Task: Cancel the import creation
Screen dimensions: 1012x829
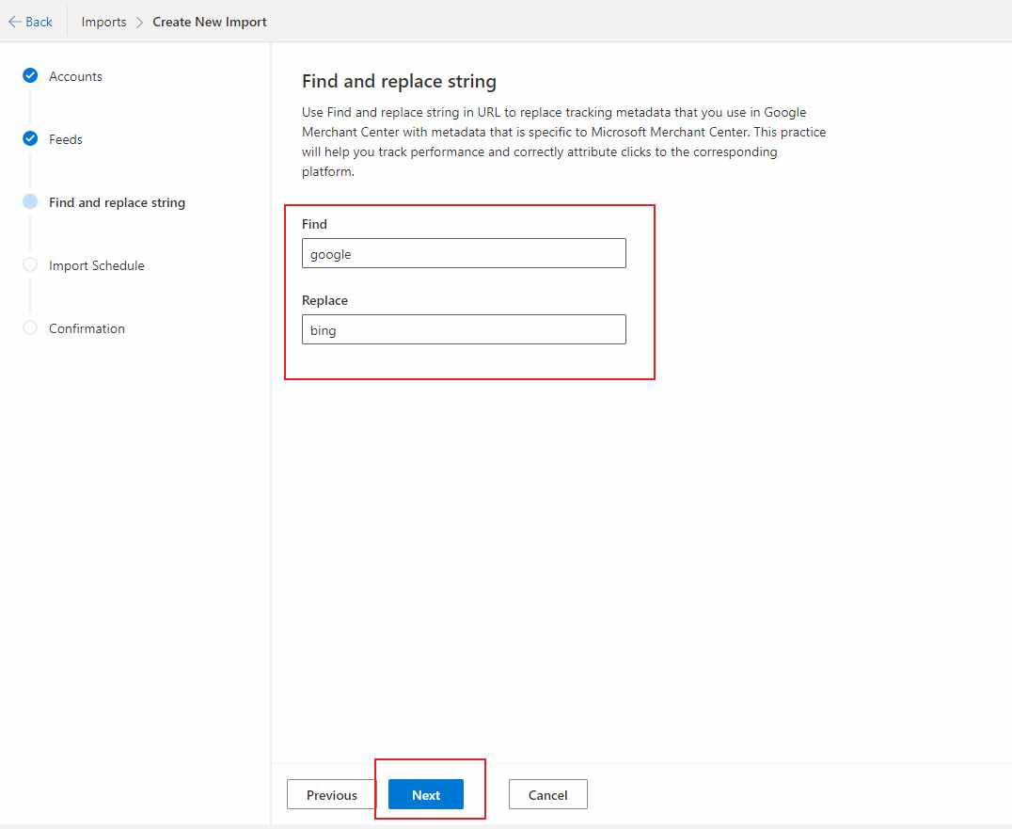Action: point(548,794)
